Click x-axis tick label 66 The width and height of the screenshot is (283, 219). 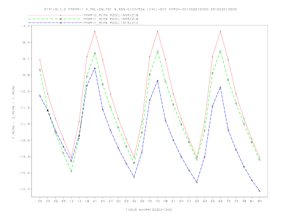click(x=213, y=201)
